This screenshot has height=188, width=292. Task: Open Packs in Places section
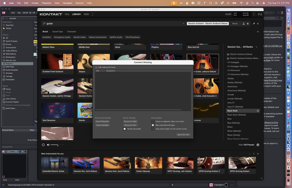8,89
